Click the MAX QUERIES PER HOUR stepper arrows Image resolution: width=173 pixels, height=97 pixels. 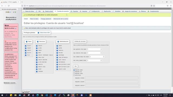click(x=101, y=49)
